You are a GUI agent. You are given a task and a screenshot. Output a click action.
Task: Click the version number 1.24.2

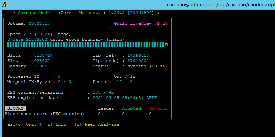(117, 13)
